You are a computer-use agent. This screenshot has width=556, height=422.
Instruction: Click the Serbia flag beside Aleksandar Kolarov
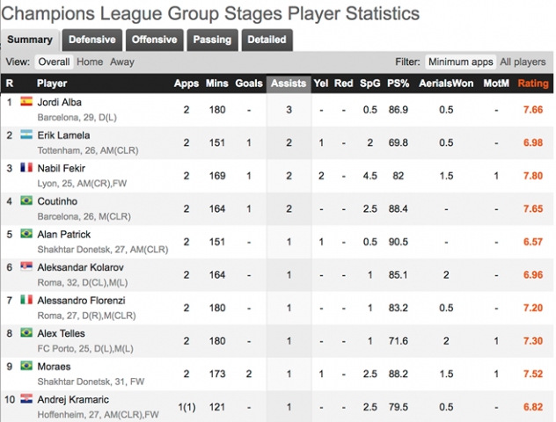[x=26, y=266]
